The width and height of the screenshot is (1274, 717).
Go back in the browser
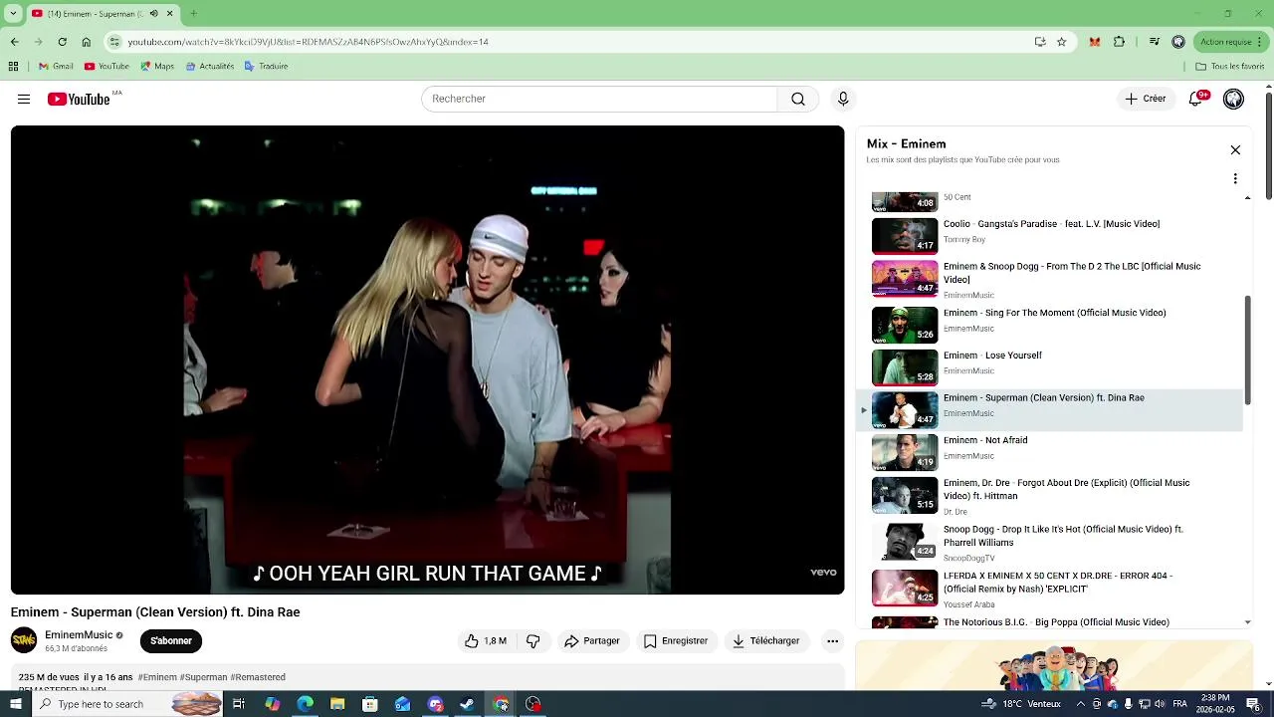pos(14,42)
